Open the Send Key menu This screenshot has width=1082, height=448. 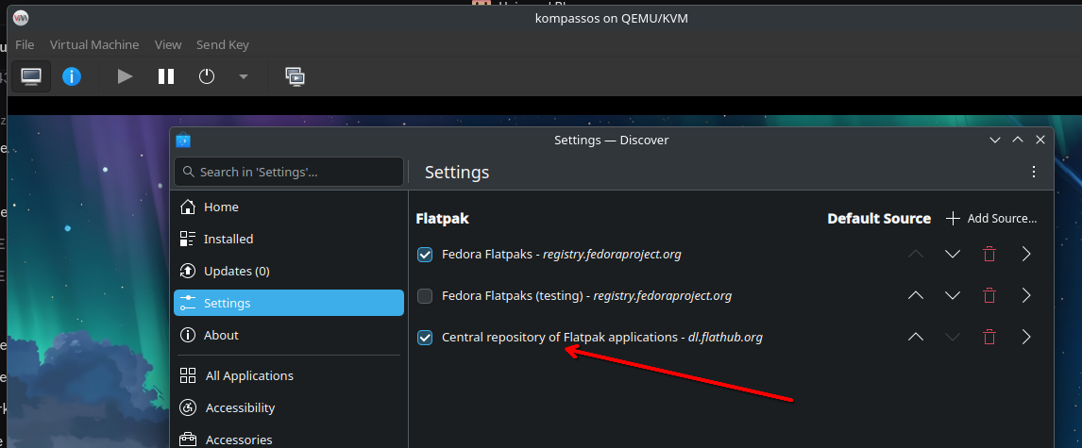[x=223, y=44]
